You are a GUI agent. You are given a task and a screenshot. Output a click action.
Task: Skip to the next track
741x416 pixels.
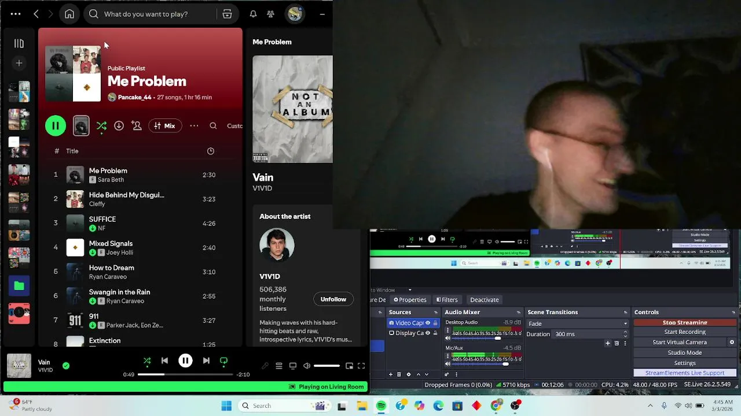click(206, 361)
